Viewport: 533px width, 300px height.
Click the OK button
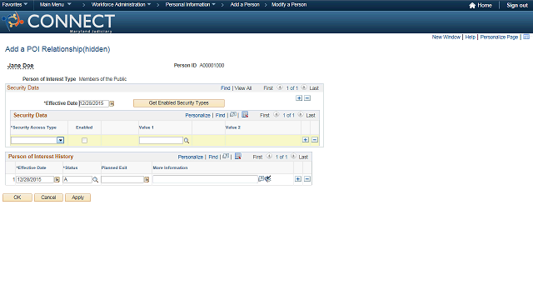pyautogui.click(x=17, y=197)
